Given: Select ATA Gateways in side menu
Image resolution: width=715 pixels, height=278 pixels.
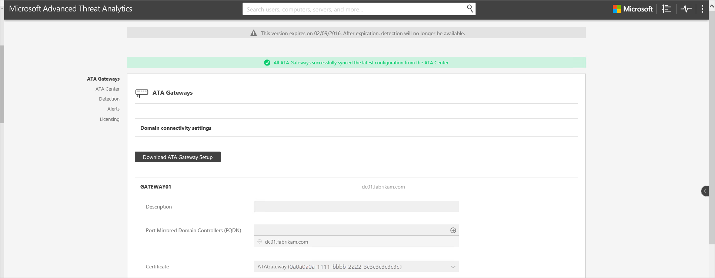Looking at the screenshot, I should 103,79.
